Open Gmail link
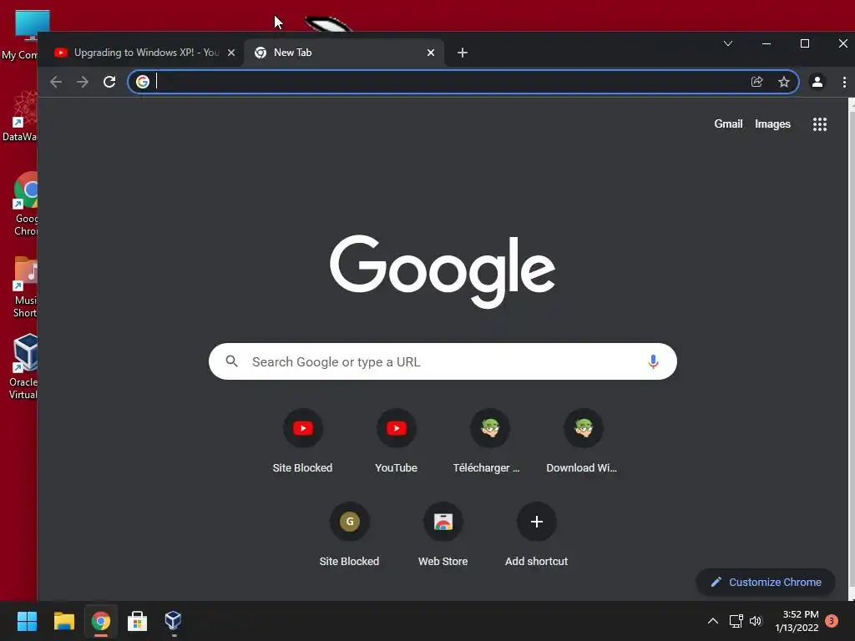This screenshot has width=855, height=641. (728, 124)
